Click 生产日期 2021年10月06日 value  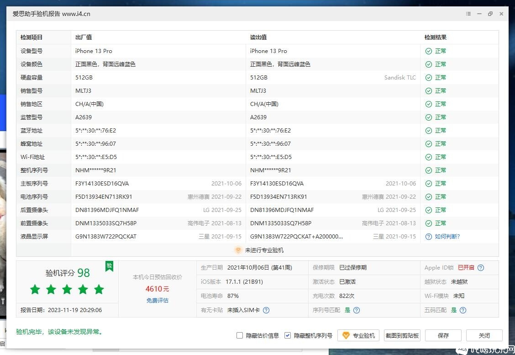coord(259,268)
